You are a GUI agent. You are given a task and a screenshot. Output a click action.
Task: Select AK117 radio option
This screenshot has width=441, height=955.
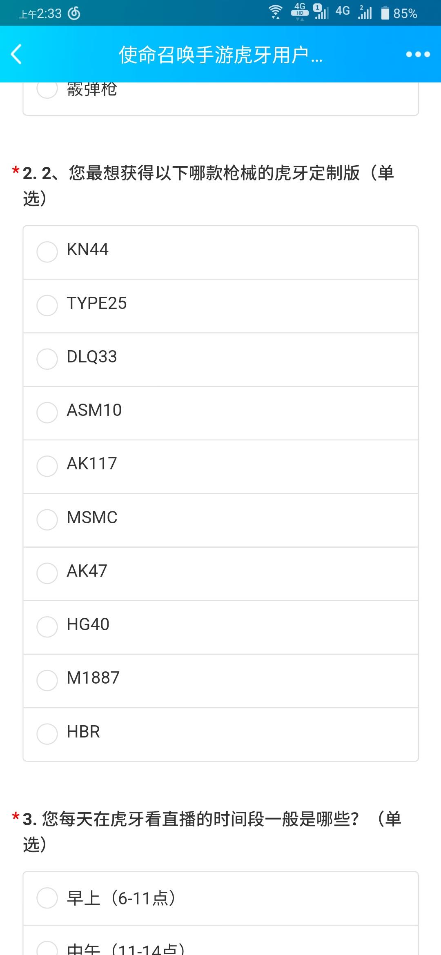pyautogui.click(x=220, y=466)
